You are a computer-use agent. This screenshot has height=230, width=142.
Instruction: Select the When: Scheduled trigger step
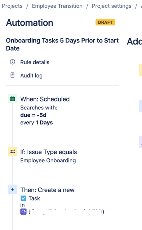(x=45, y=99)
